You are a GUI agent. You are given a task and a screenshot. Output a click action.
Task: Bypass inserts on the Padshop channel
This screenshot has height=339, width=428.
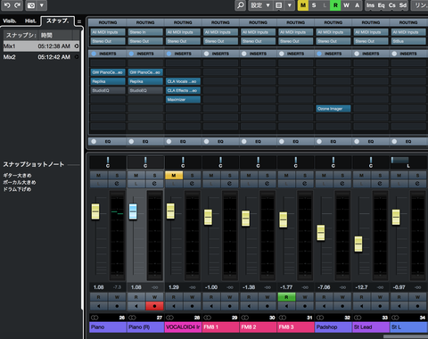coord(319,54)
